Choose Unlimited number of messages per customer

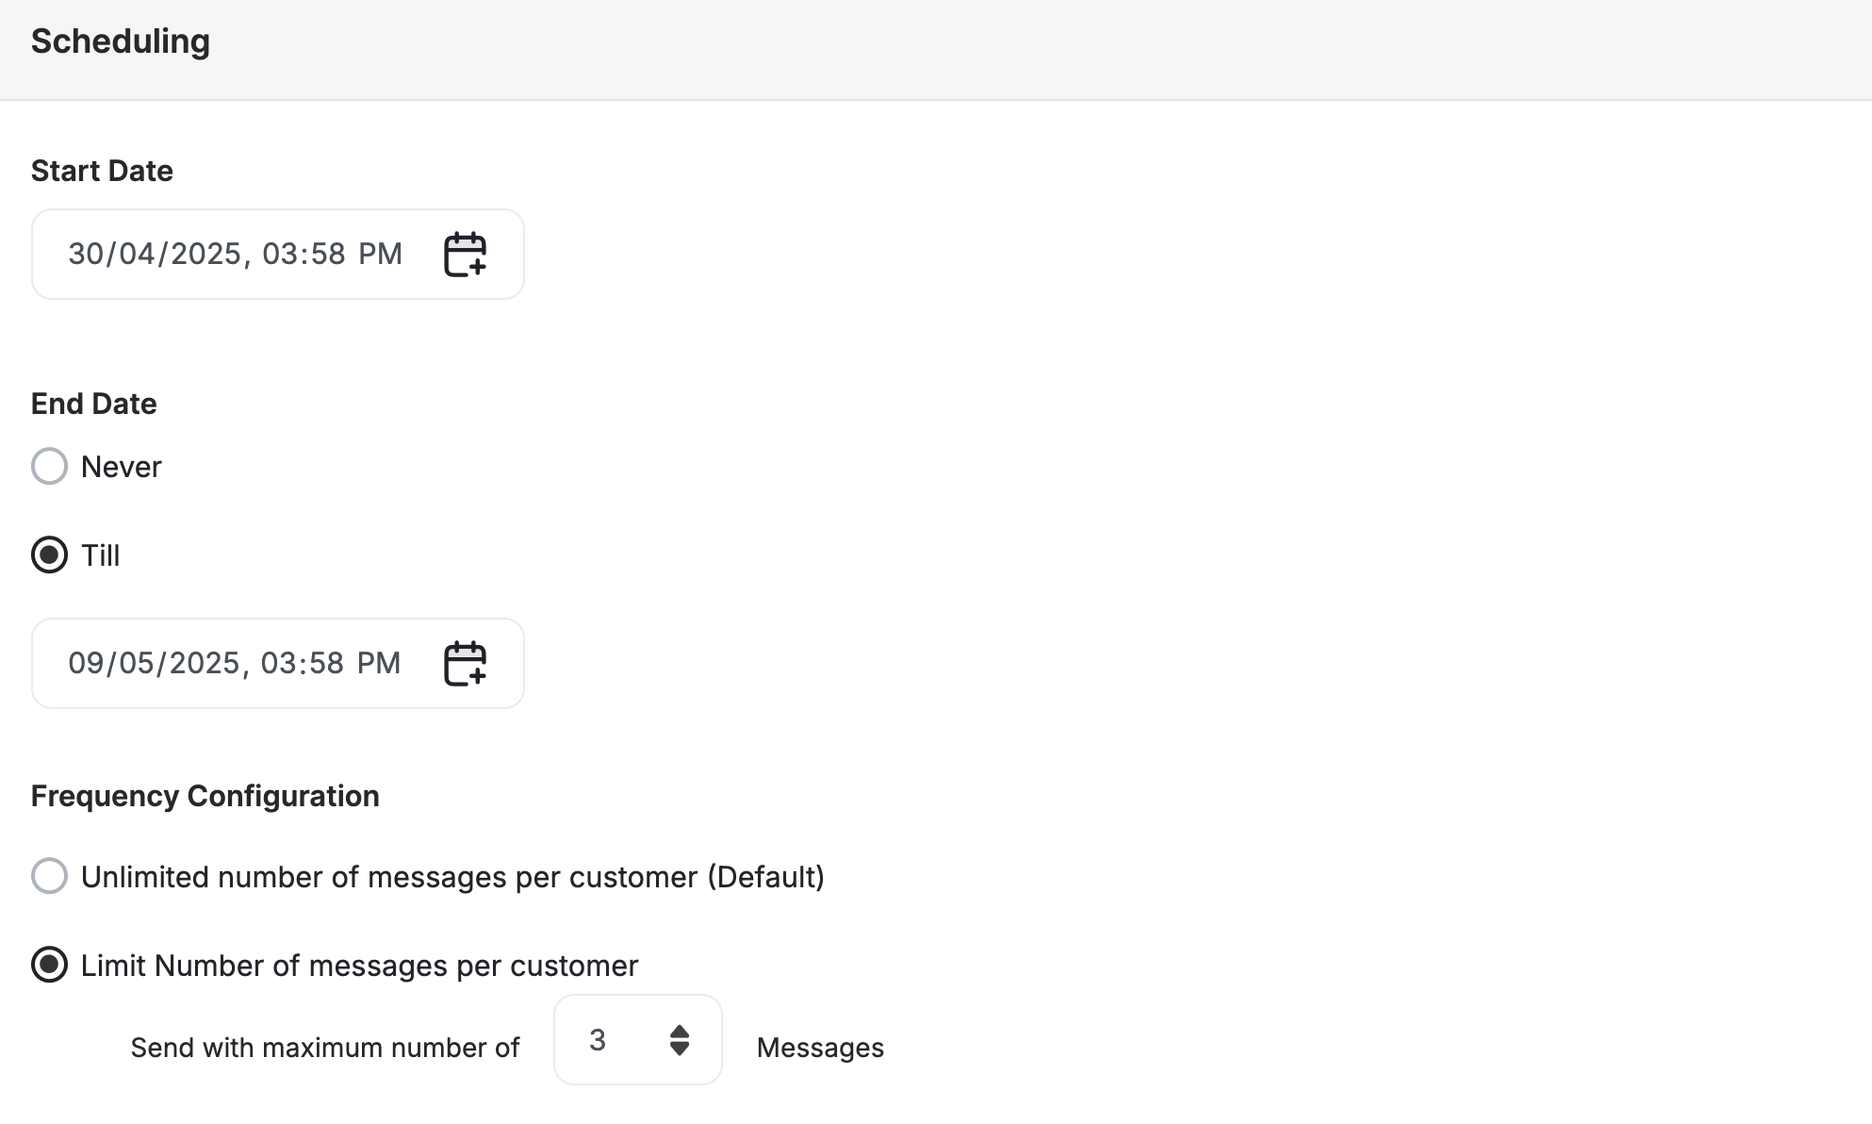coord(49,876)
